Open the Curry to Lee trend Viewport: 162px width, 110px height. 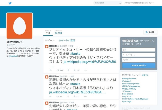[127, 96]
